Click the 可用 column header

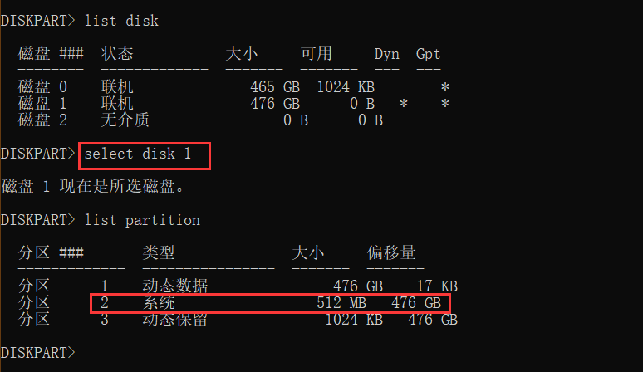pyautogui.click(x=317, y=54)
